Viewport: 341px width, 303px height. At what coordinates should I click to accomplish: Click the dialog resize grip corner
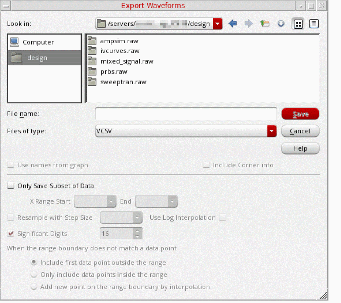323,296
